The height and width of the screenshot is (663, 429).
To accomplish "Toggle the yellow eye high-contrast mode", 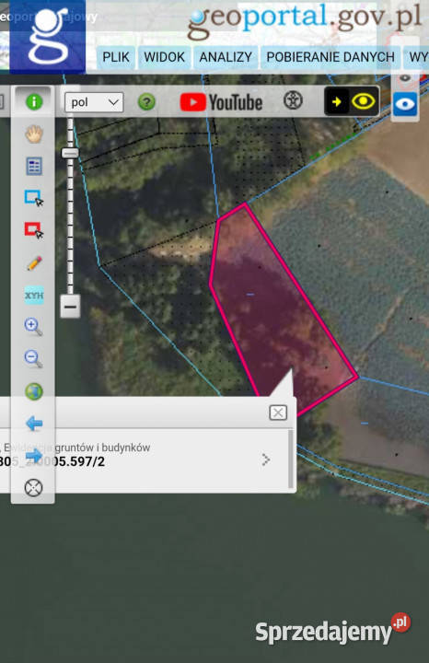I will [x=363, y=102].
